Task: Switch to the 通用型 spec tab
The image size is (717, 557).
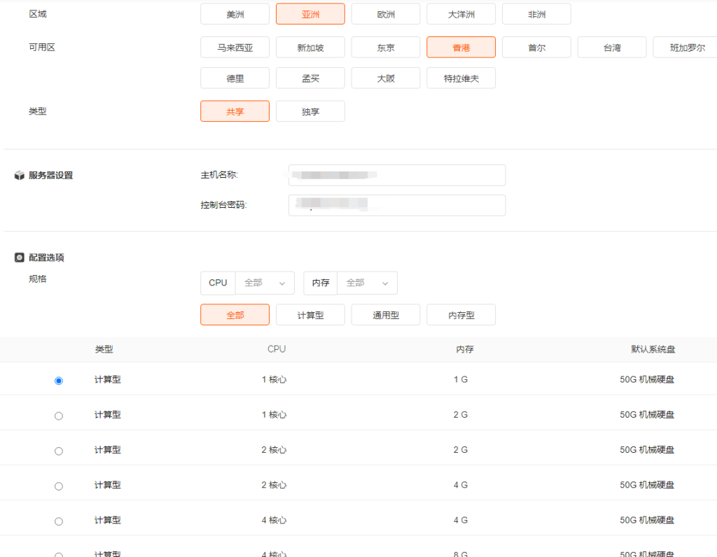Action: (386, 315)
